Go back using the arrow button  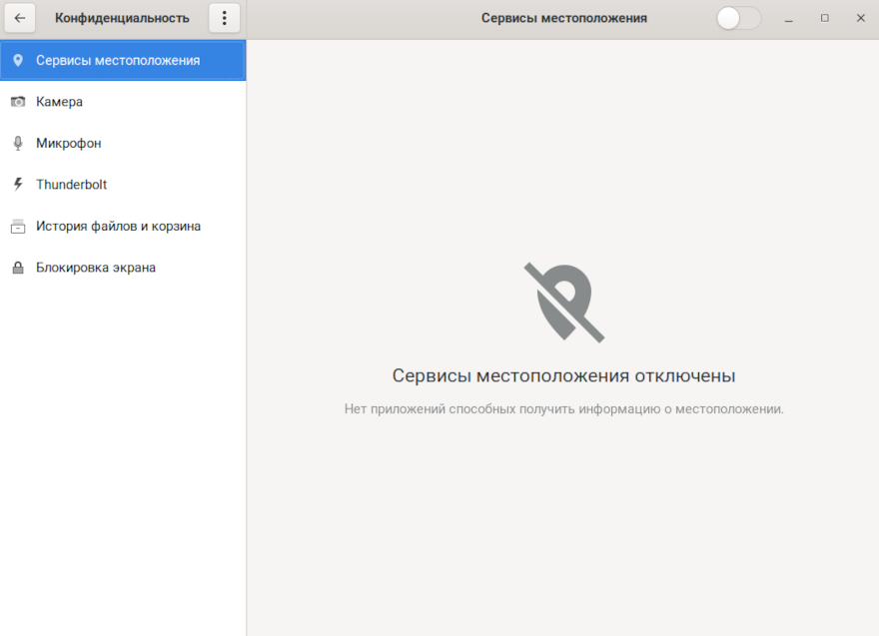pos(20,18)
